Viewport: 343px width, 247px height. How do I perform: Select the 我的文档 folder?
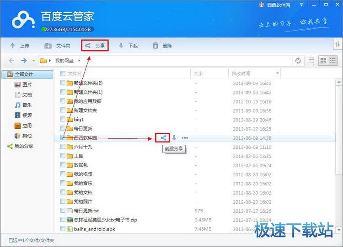83,193
